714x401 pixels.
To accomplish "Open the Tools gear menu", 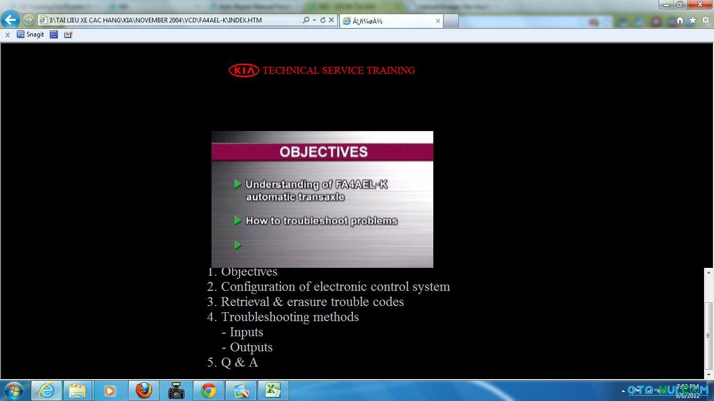I will [706, 20].
